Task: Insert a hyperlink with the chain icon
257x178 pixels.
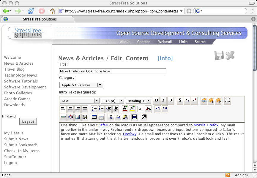Action: [204, 101]
